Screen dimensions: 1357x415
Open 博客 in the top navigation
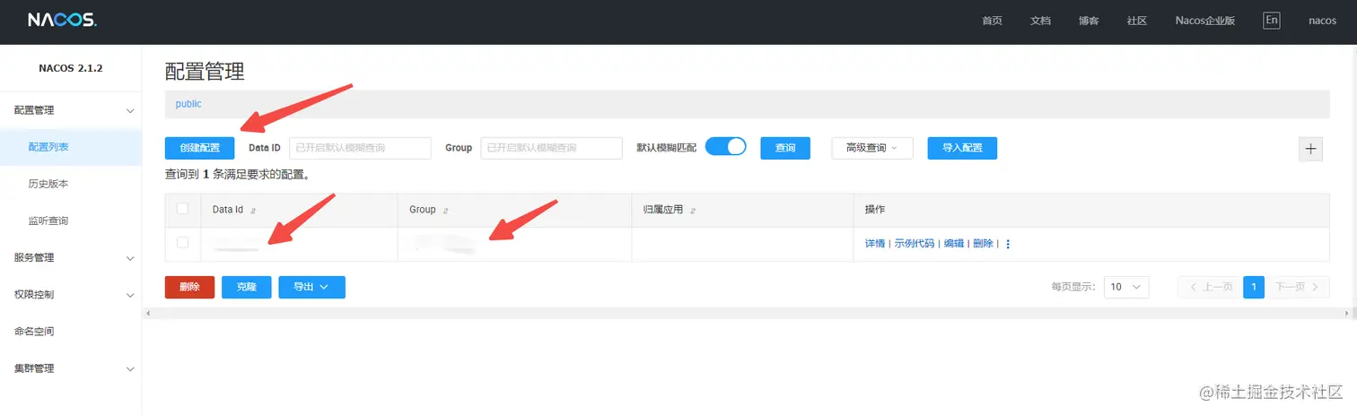point(1089,21)
